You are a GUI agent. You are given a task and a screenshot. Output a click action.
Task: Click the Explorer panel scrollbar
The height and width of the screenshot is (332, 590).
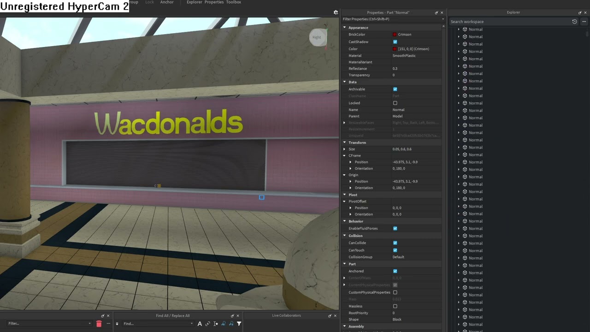(x=587, y=34)
